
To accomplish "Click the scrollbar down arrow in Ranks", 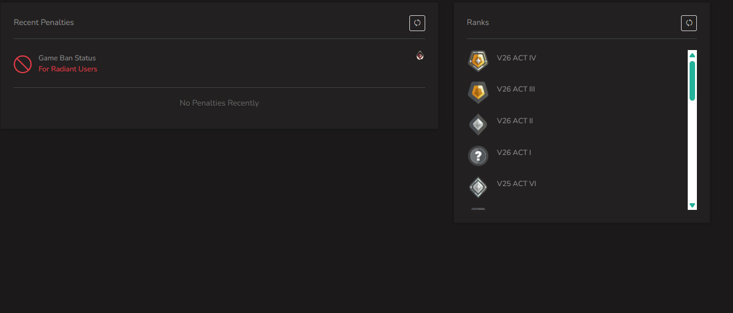I will (693, 205).
